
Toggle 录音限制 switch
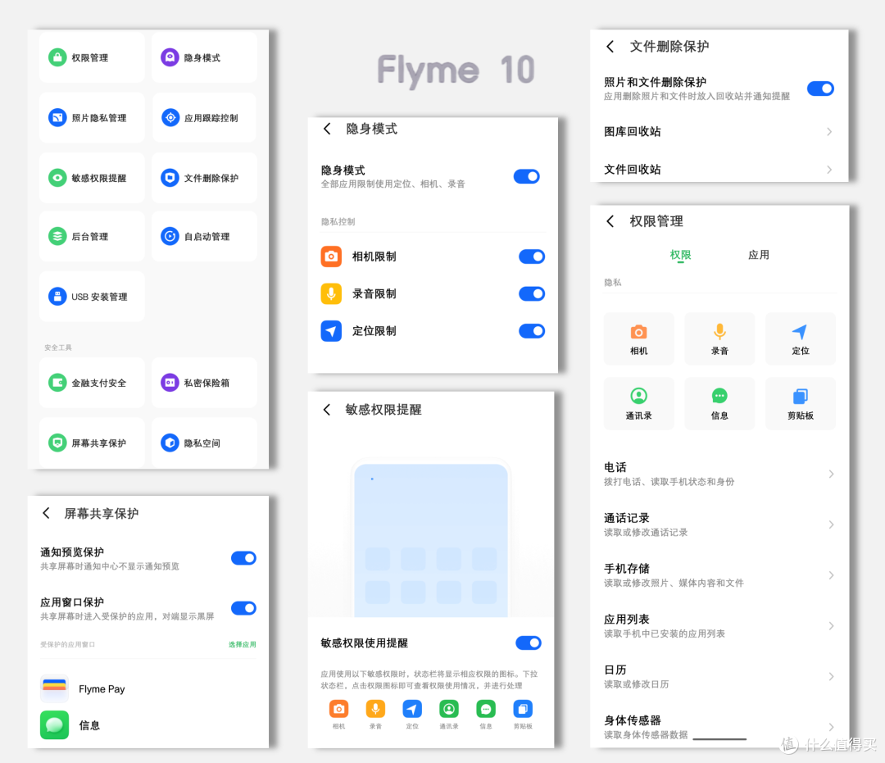tap(532, 294)
